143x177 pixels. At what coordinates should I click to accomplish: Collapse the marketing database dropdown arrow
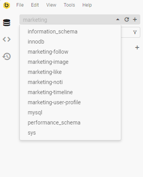point(118,19)
